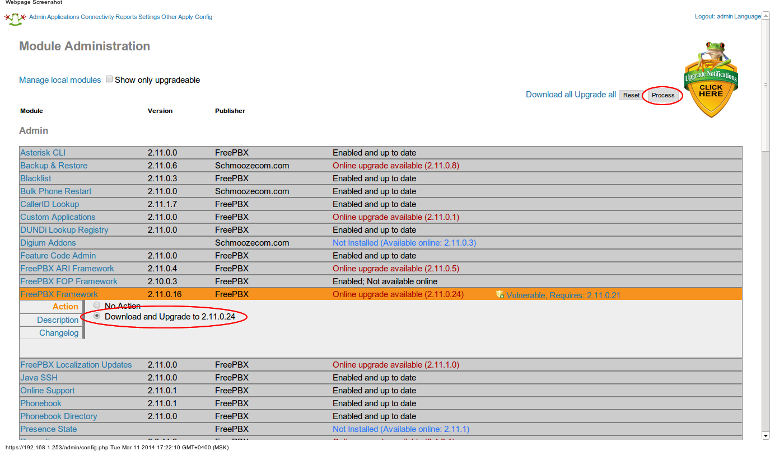Screen dimensions: 770x451
Task: Click the vertical scrollbar thumb
Action: tap(766, 85)
